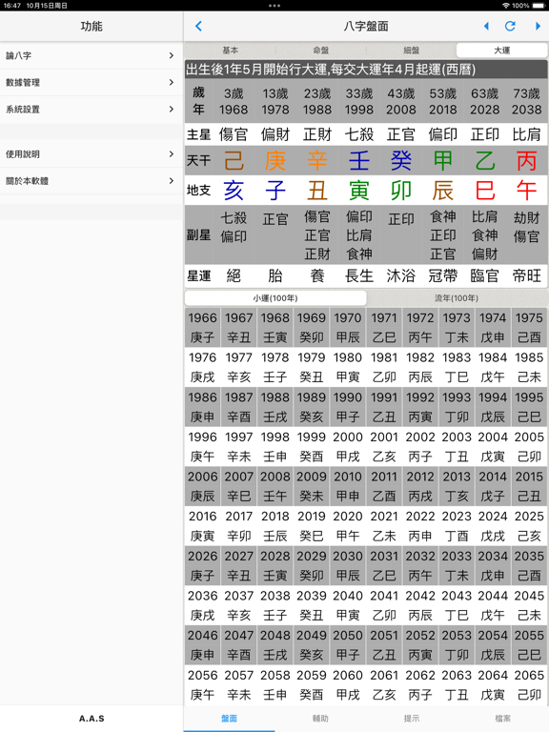
Task: Tap heavenly stem 甲 in green
Action: tap(443, 161)
